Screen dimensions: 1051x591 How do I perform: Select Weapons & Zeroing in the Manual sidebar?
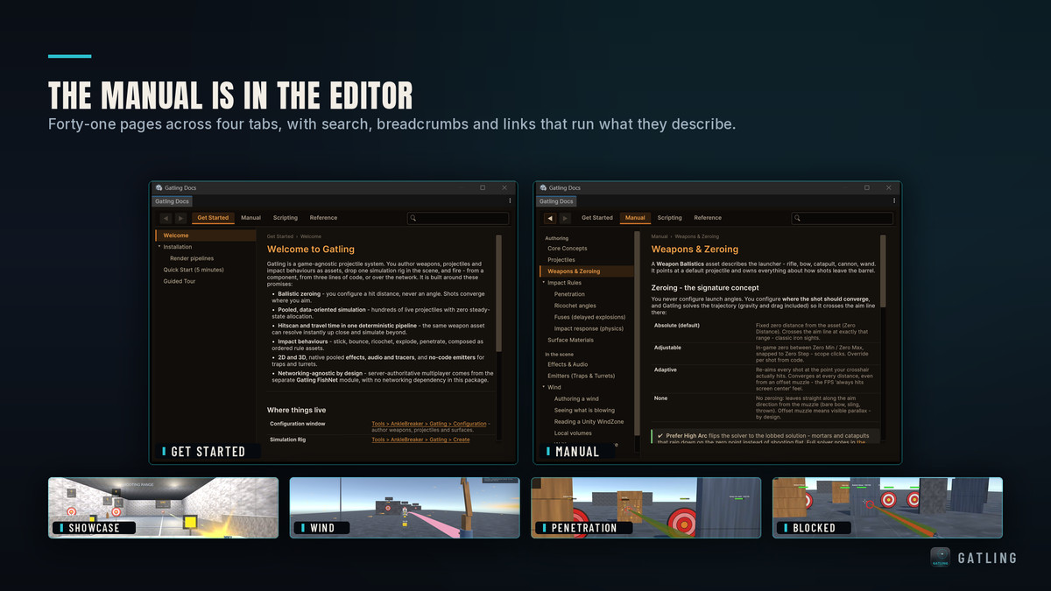click(x=586, y=271)
